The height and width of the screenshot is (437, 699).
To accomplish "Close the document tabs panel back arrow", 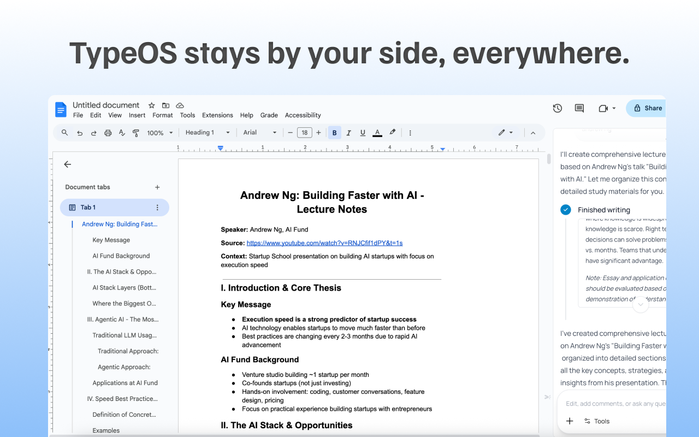I will click(x=67, y=164).
